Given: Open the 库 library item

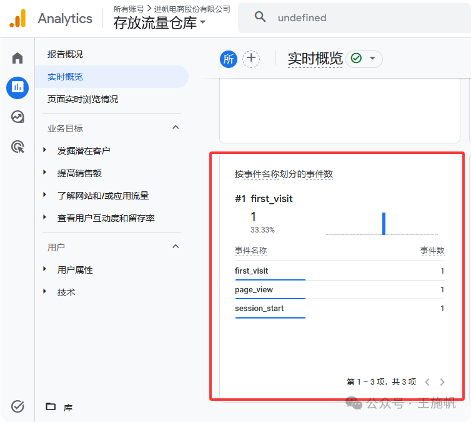Looking at the screenshot, I should click(68, 408).
